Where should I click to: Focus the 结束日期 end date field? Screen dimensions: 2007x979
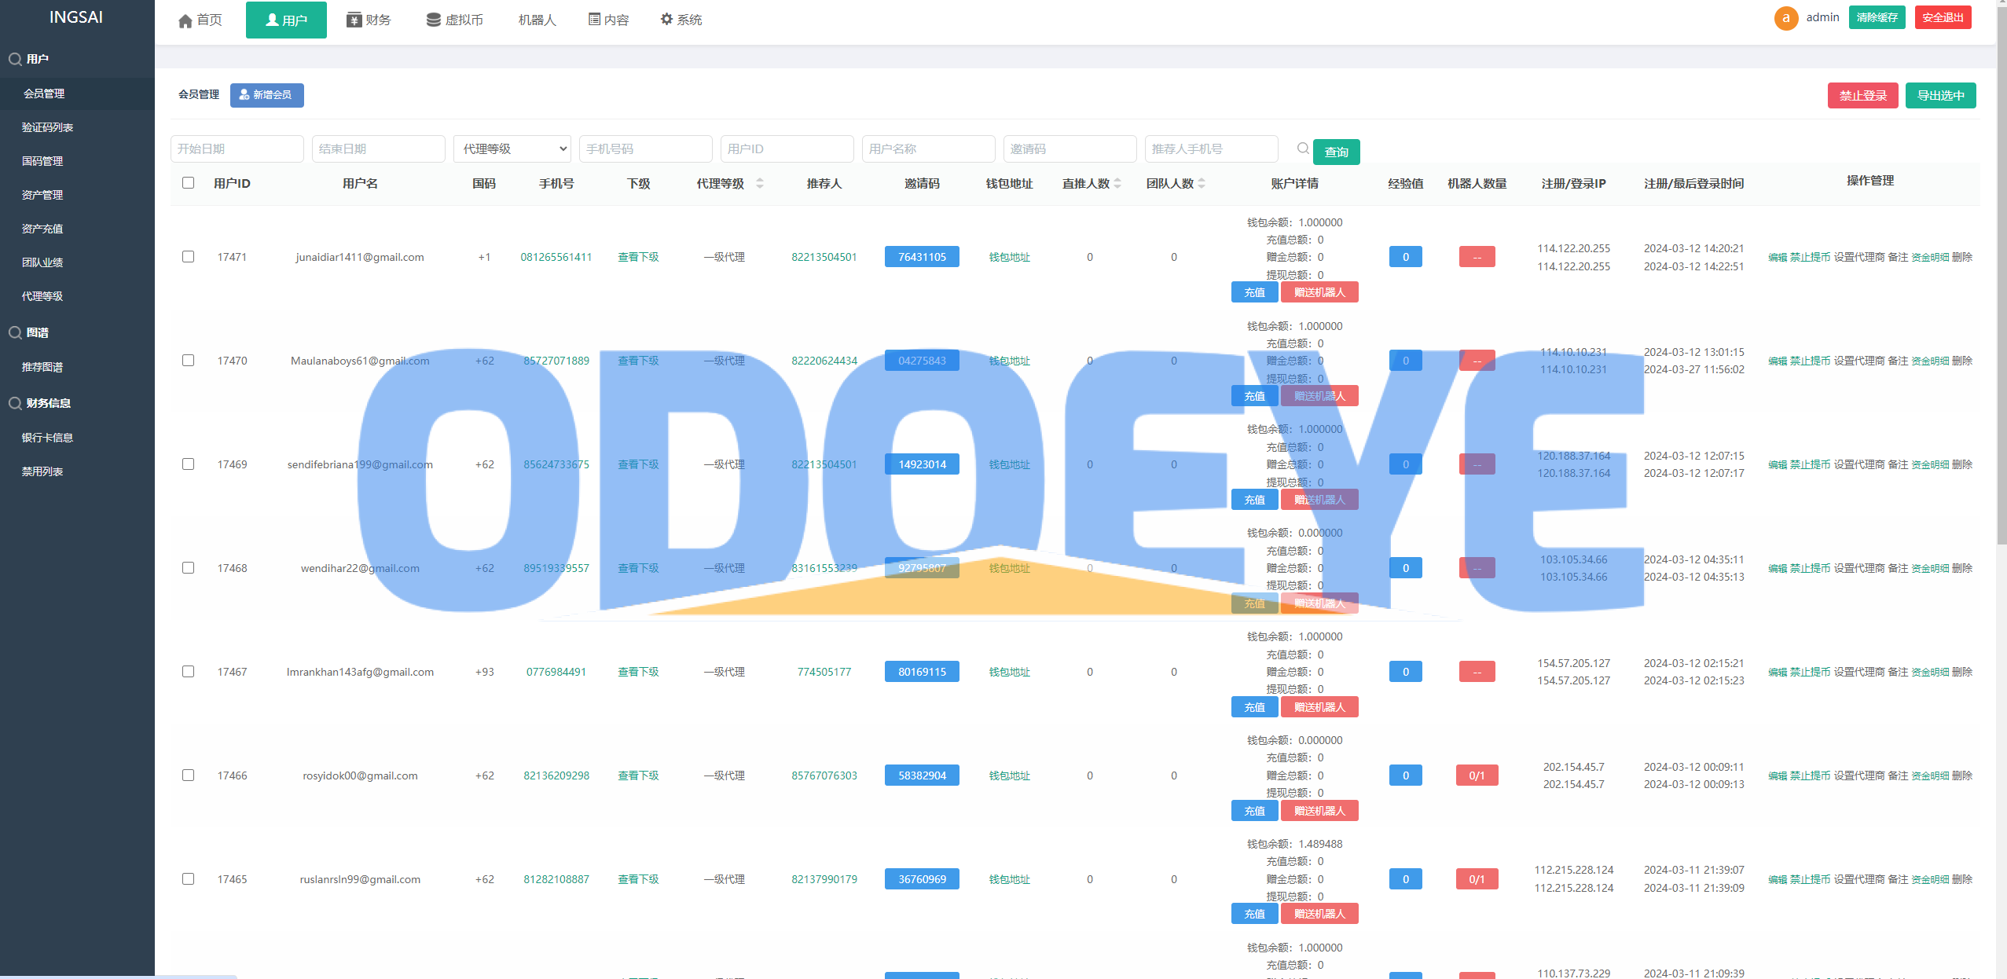(x=379, y=148)
